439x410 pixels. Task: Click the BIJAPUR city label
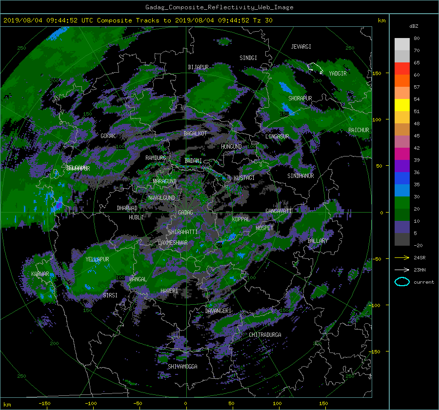(x=198, y=67)
